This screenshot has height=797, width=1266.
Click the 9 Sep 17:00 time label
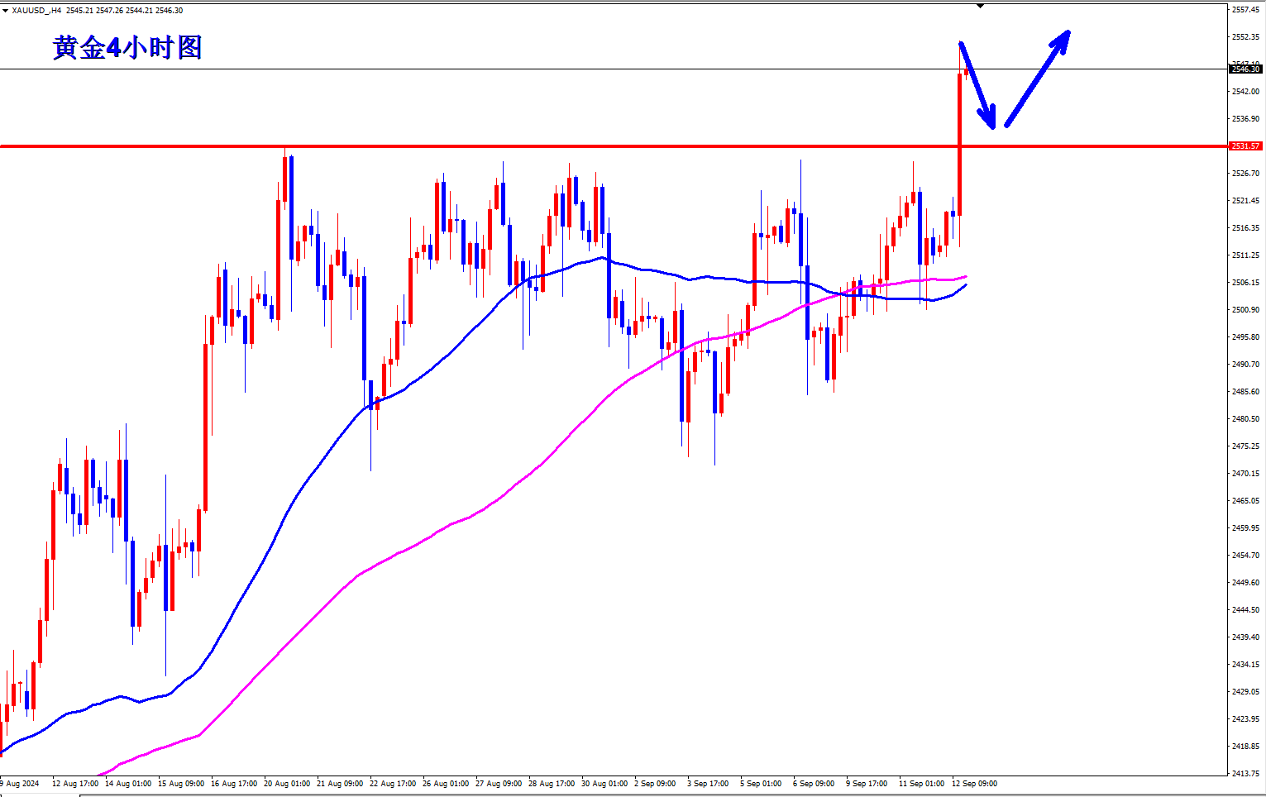click(x=867, y=784)
